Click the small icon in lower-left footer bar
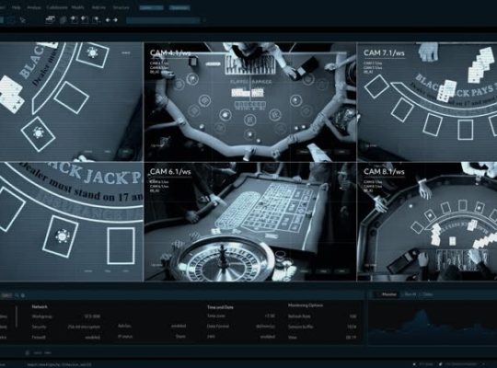Screen dimensions: 497x368 (x=28, y=352)
